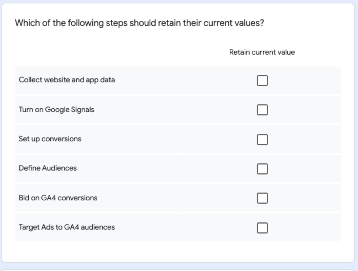Click the question title about retaining values
Image resolution: width=358 pixels, height=271 pixels.
(x=139, y=23)
